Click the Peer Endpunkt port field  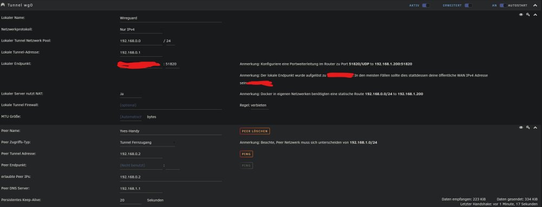pyautogui.click(x=172, y=165)
